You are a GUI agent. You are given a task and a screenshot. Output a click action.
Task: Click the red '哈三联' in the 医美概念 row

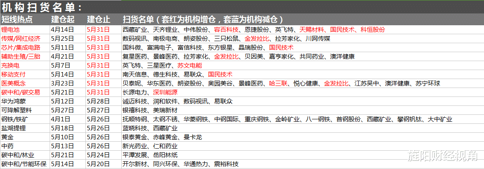tap(278, 84)
